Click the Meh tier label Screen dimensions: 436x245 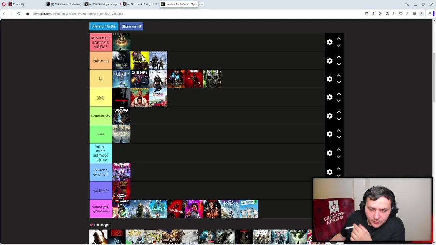pos(101,97)
